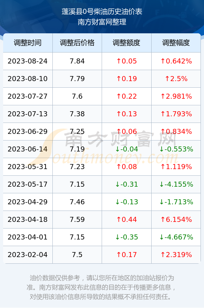Click the down arrow next to -1.713%

161,202
